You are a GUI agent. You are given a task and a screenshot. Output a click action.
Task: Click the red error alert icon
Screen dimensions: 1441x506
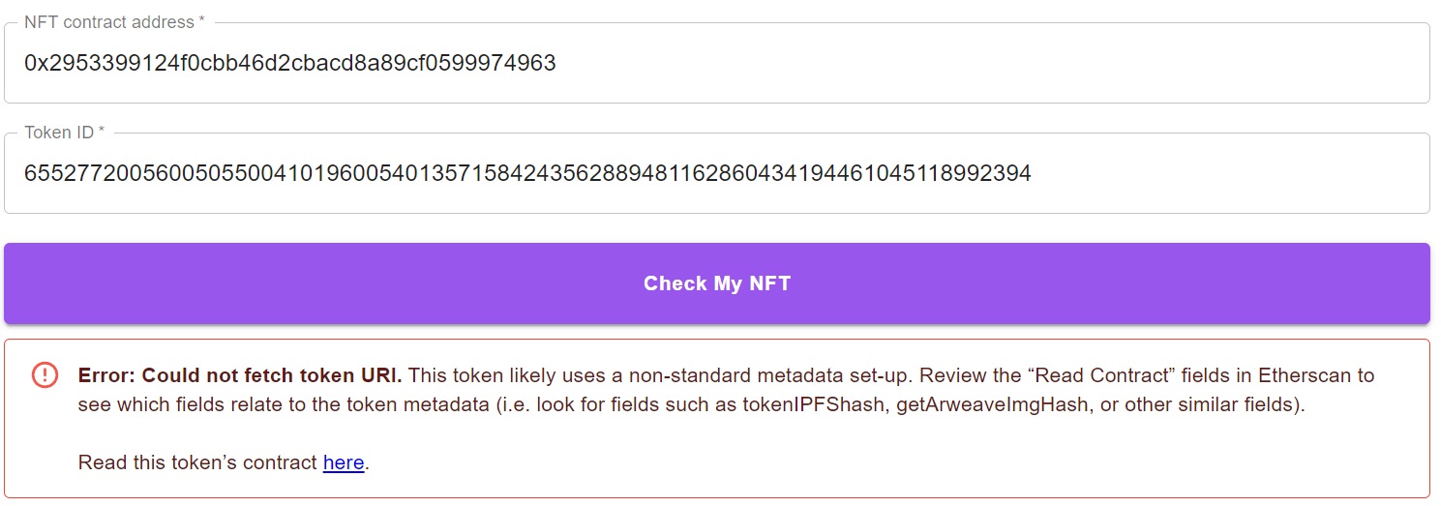[x=45, y=374]
